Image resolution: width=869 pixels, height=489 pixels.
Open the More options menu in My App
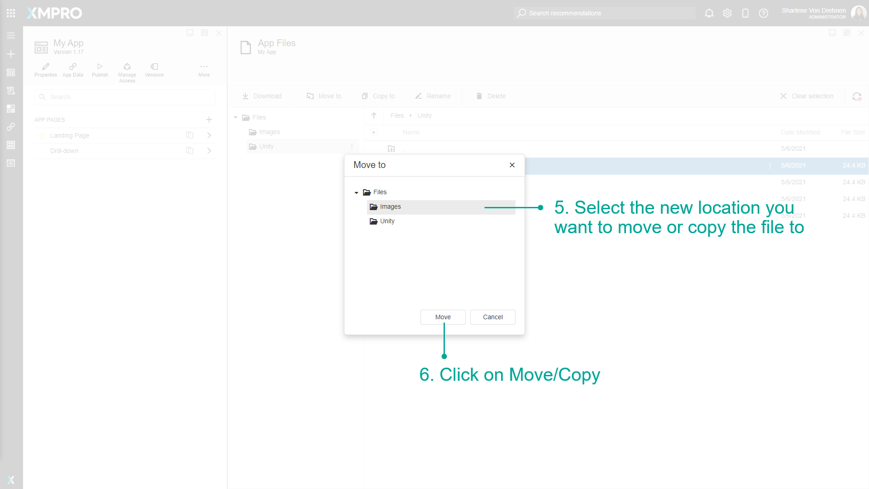[x=204, y=69]
